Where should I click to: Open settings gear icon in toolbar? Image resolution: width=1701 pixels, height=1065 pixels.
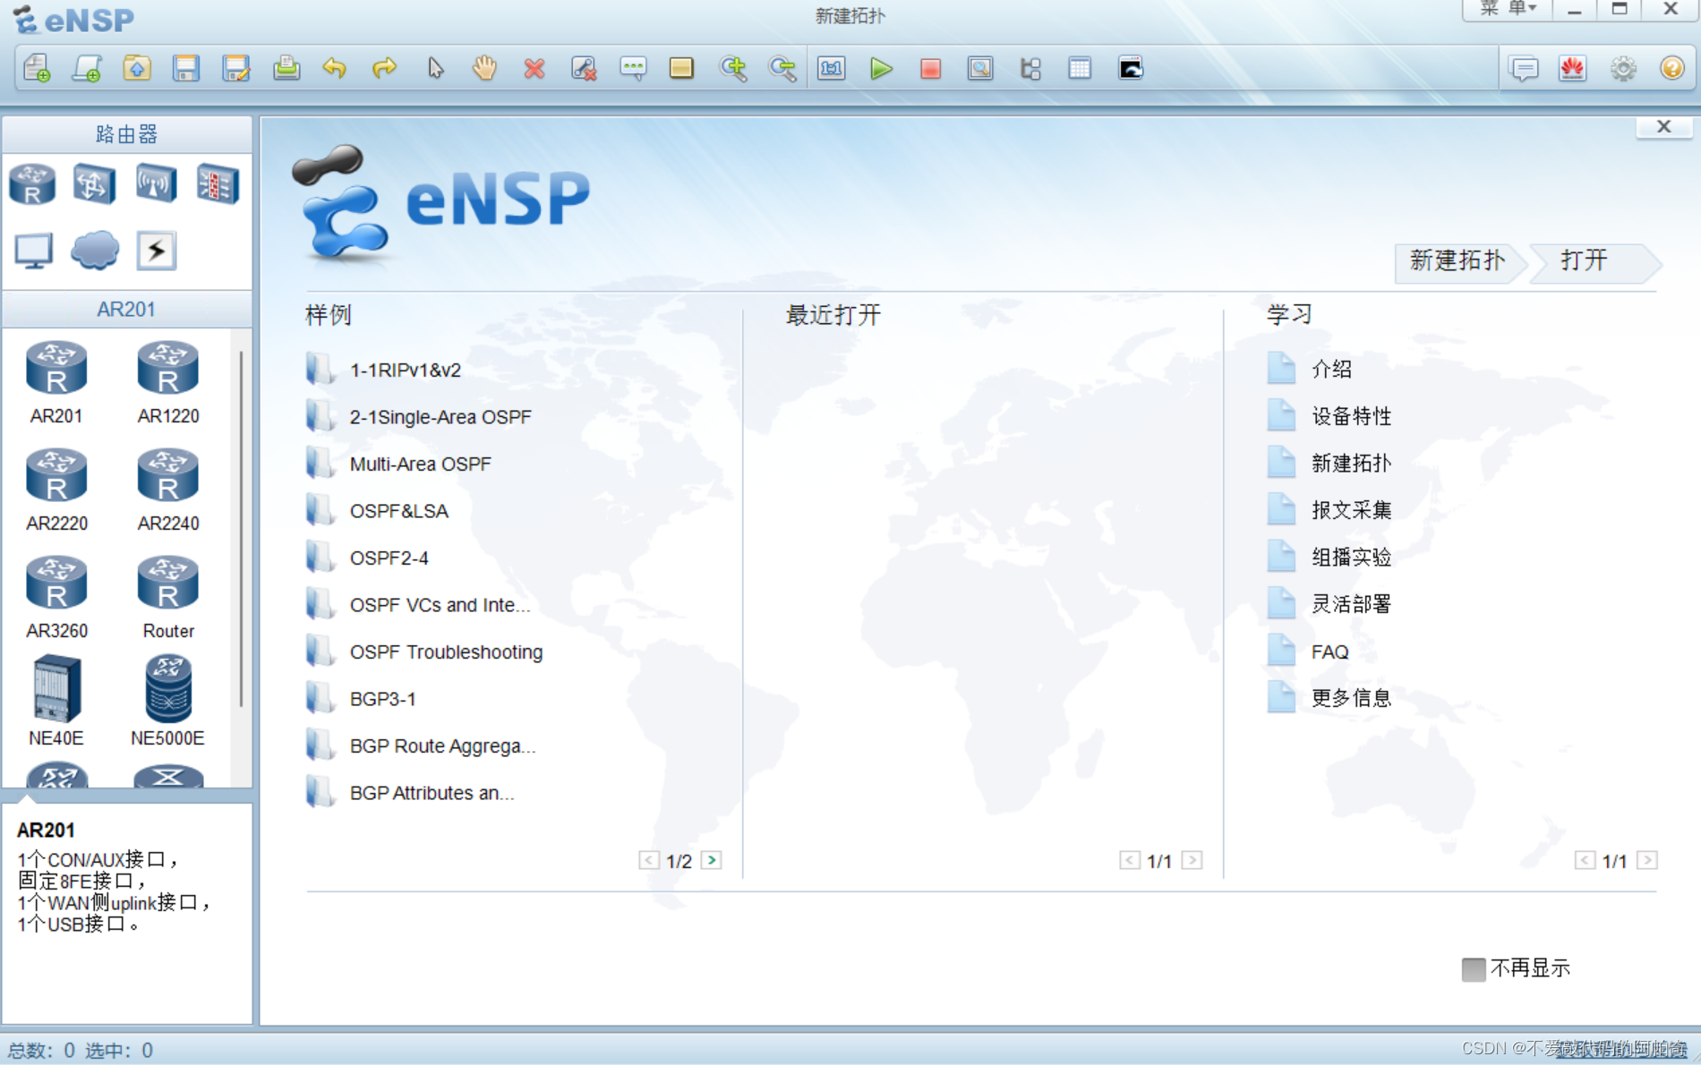pyautogui.click(x=1623, y=68)
